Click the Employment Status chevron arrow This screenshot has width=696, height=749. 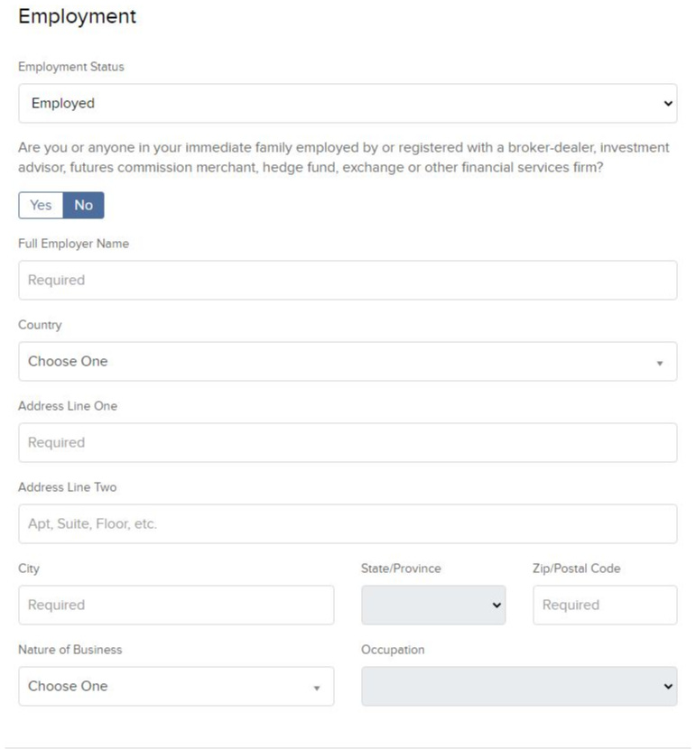pyautogui.click(x=668, y=103)
